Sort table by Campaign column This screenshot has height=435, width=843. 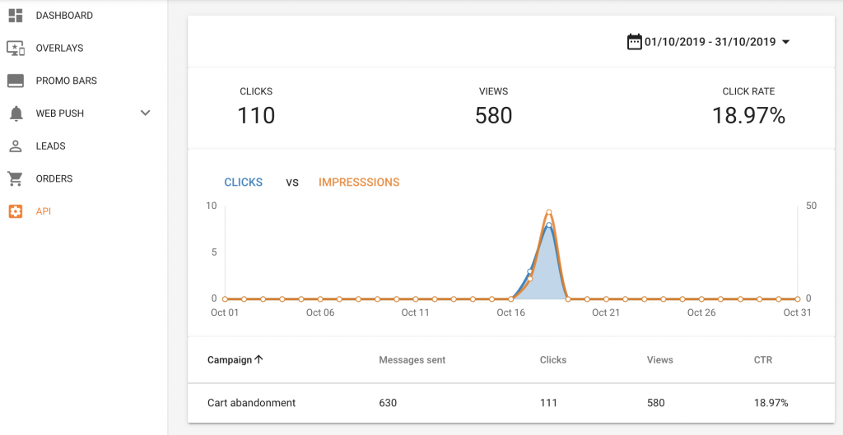[x=230, y=360]
